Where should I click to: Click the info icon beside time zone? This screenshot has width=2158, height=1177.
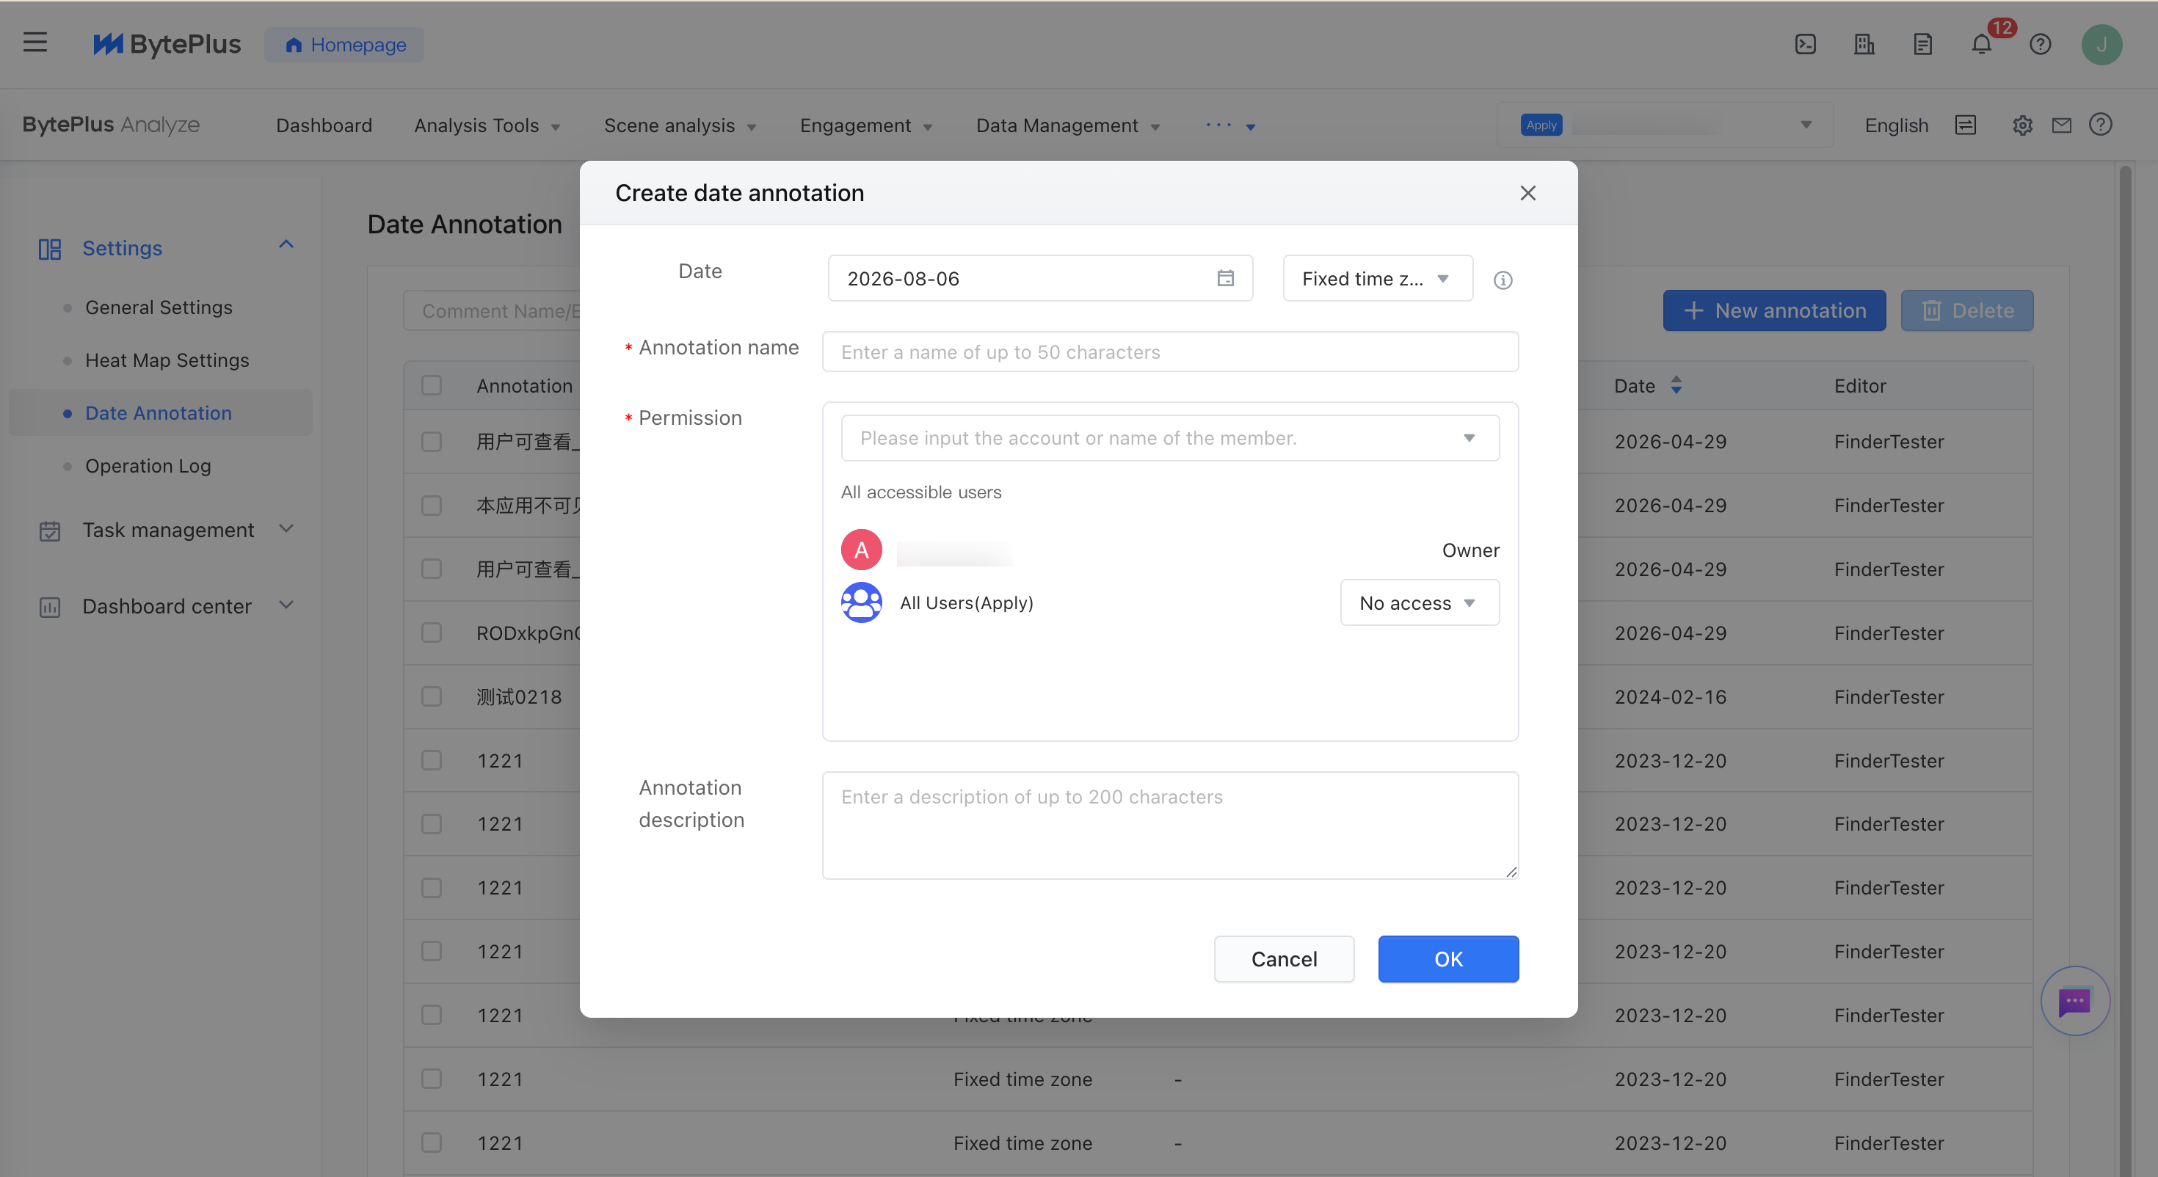tap(1503, 280)
